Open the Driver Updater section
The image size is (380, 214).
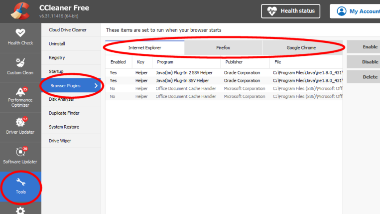click(x=20, y=126)
